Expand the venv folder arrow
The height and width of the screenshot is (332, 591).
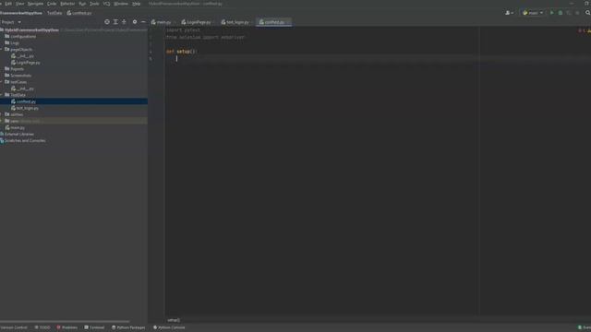tap(2, 121)
